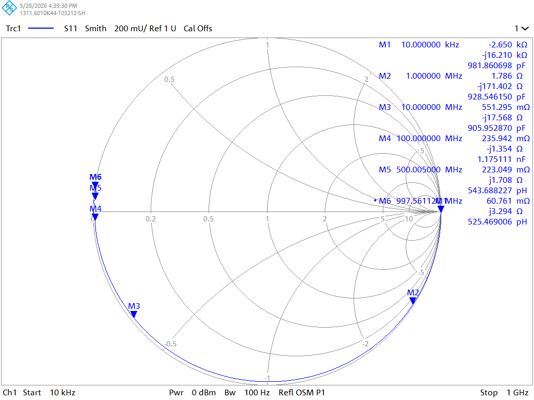The width and height of the screenshot is (534, 400).
Task: Click the M5 500.005000 MHz marker readout
Action: pyautogui.click(x=421, y=170)
